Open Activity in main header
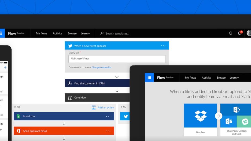The height and width of the screenshot is (141, 251). (x=57, y=33)
